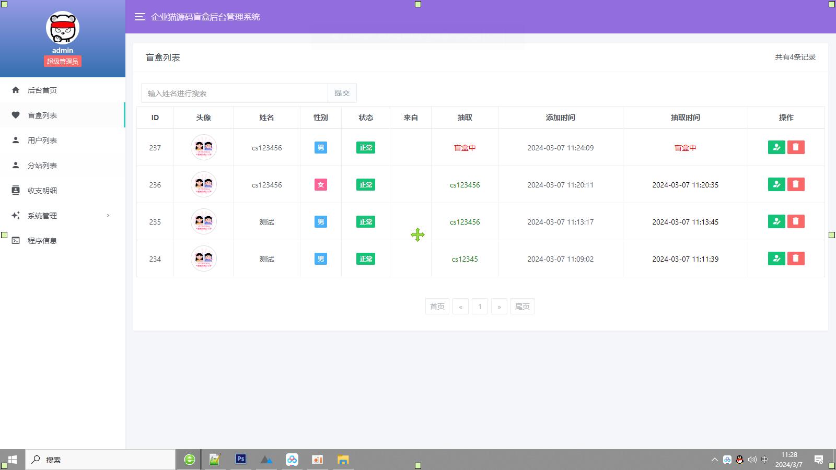The image size is (836, 470).
Task: Open Photoshop from the taskbar
Action: pos(240,460)
